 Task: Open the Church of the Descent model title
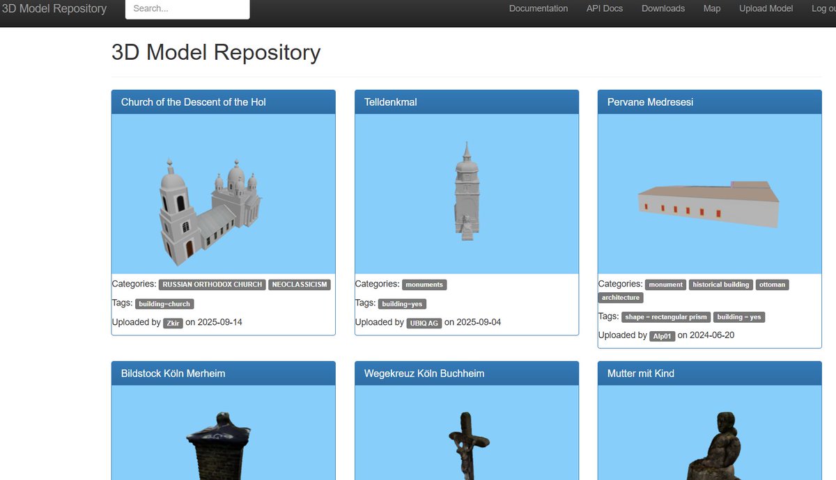(x=194, y=102)
